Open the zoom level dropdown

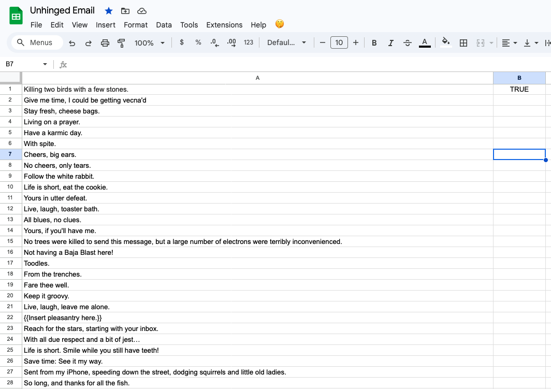point(149,42)
